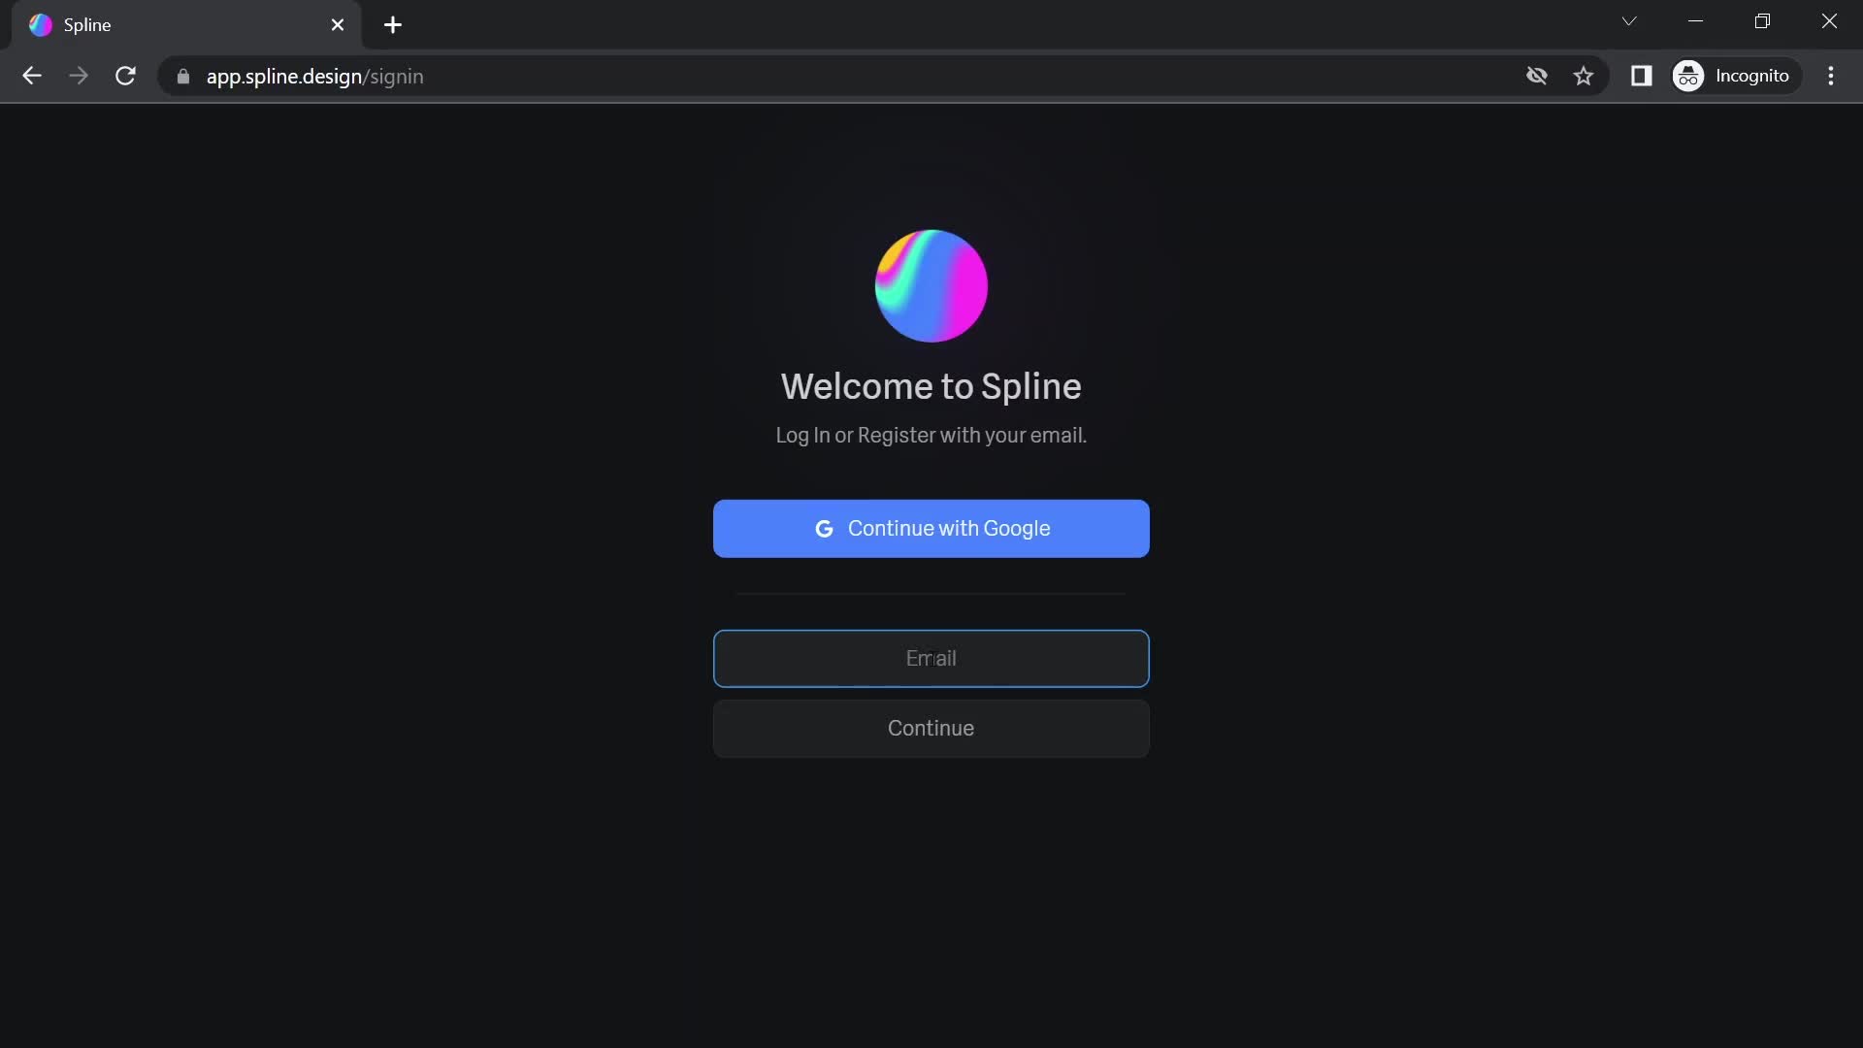Click the sidebar panel toggle icon
This screenshot has width=1863, height=1048.
pyautogui.click(x=1643, y=76)
